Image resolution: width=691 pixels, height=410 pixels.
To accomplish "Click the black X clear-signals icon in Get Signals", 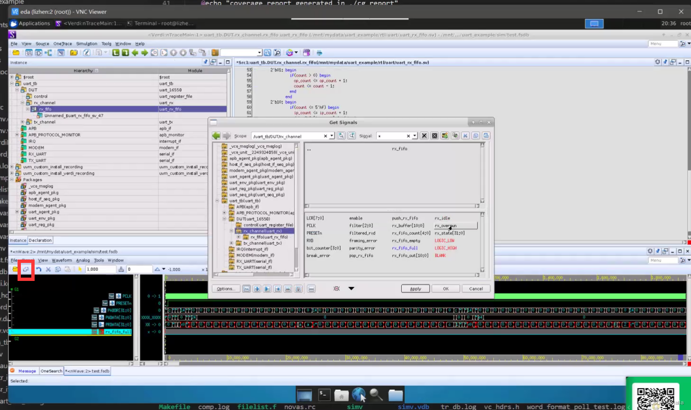I will [x=424, y=136].
